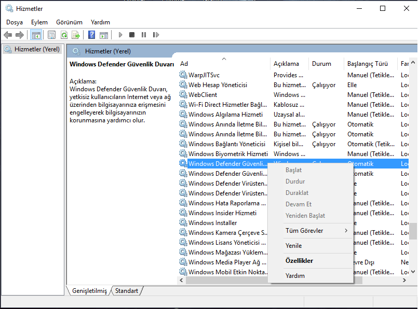This screenshot has height=309, width=419.
Task: Select Windows Installer service
Action: (x=213, y=223)
